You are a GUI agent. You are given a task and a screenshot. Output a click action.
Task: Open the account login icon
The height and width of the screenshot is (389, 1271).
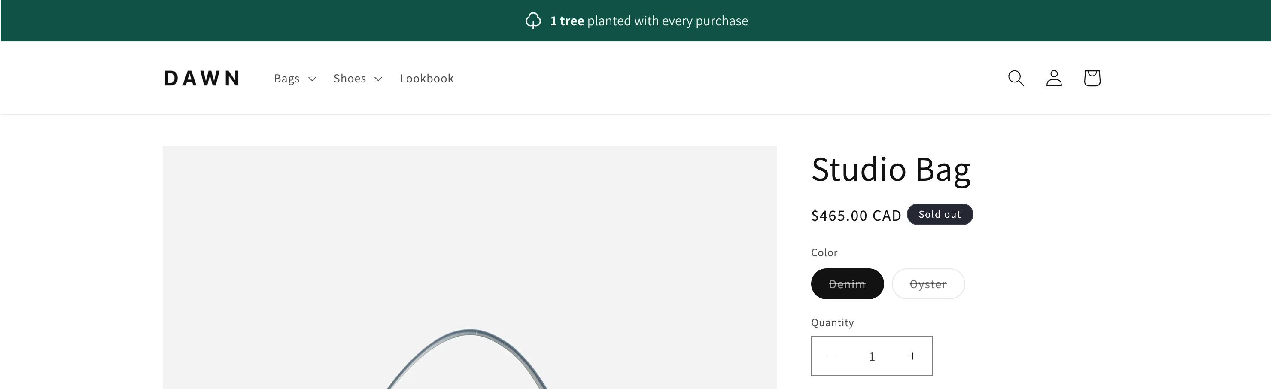point(1054,78)
